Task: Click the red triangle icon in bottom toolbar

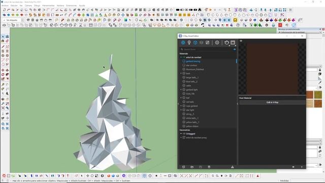Action: point(258,176)
